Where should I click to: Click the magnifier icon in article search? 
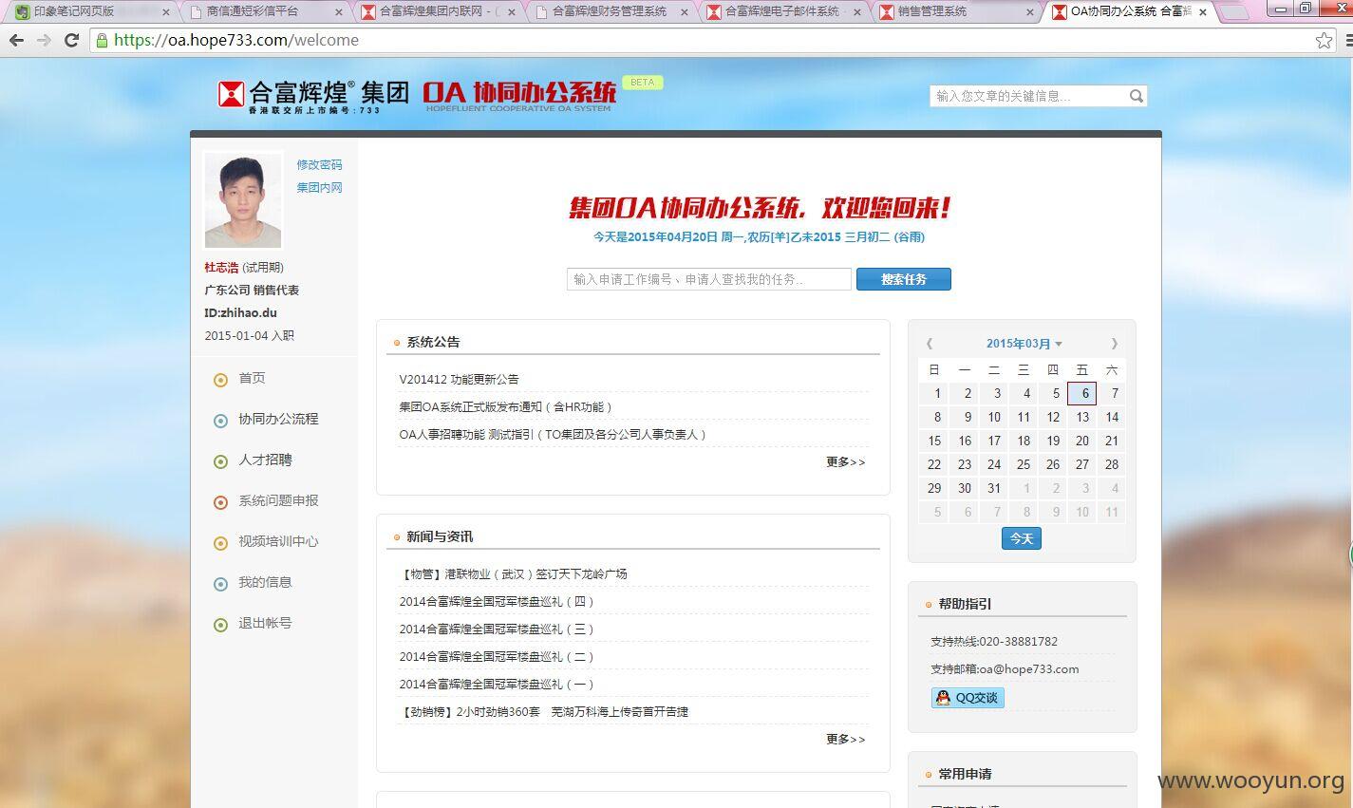(1136, 96)
